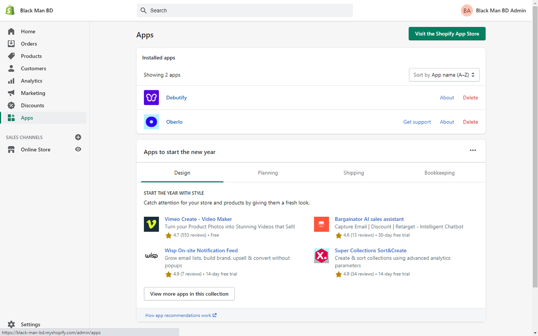Click the Black Man BD store name
Image resolution: width=538 pixels, height=336 pixels.
pos(37,10)
